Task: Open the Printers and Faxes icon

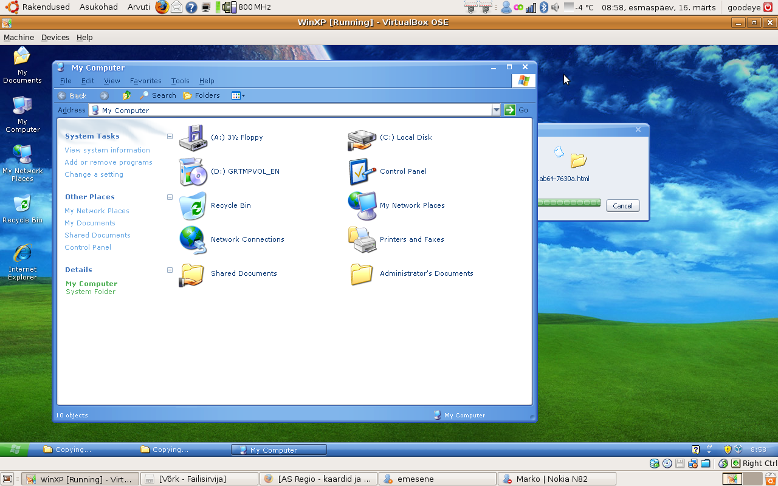Action: tap(361, 239)
